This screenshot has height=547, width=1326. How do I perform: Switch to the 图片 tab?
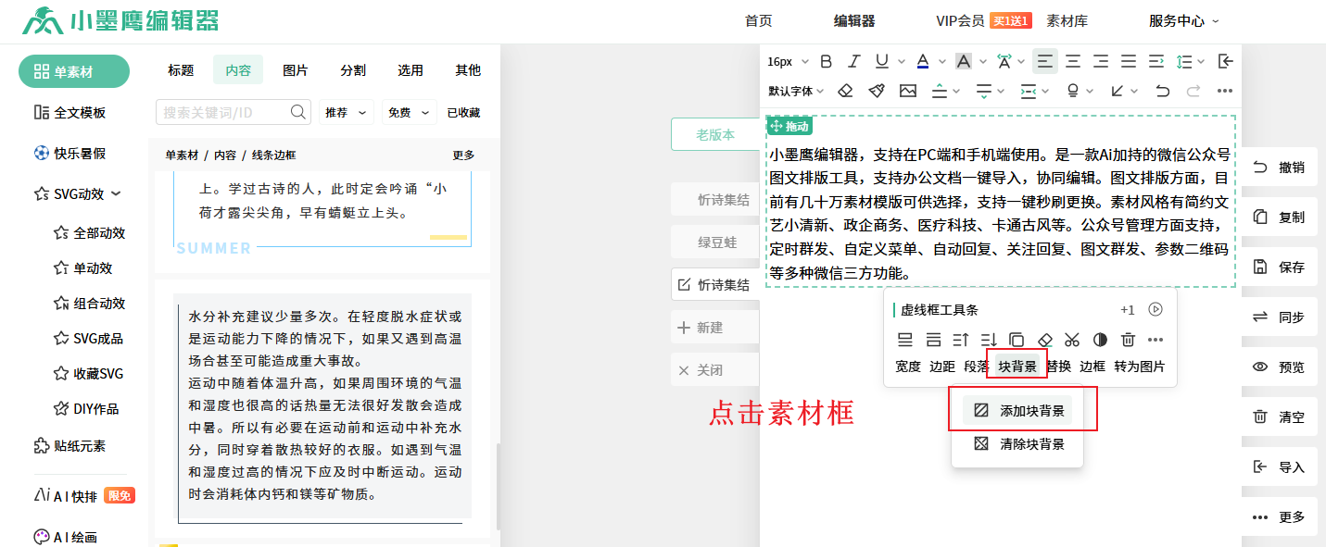click(x=296, y=69)
